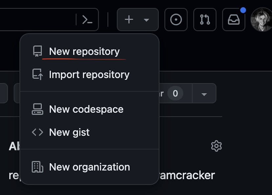Expand the create-new dropdown caret
Image resolution: width=272 pixels, height=195 pixels.
(x=147, y=20)
